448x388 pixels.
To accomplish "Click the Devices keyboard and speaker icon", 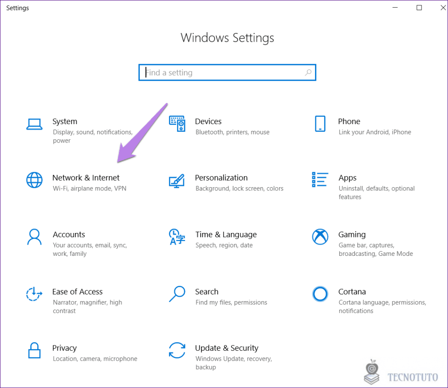I will [177, 124].
